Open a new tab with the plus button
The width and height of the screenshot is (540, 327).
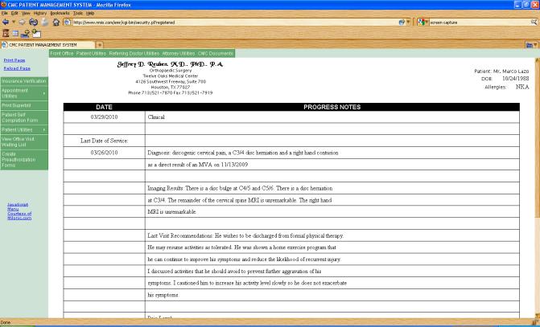click(99, 44)
